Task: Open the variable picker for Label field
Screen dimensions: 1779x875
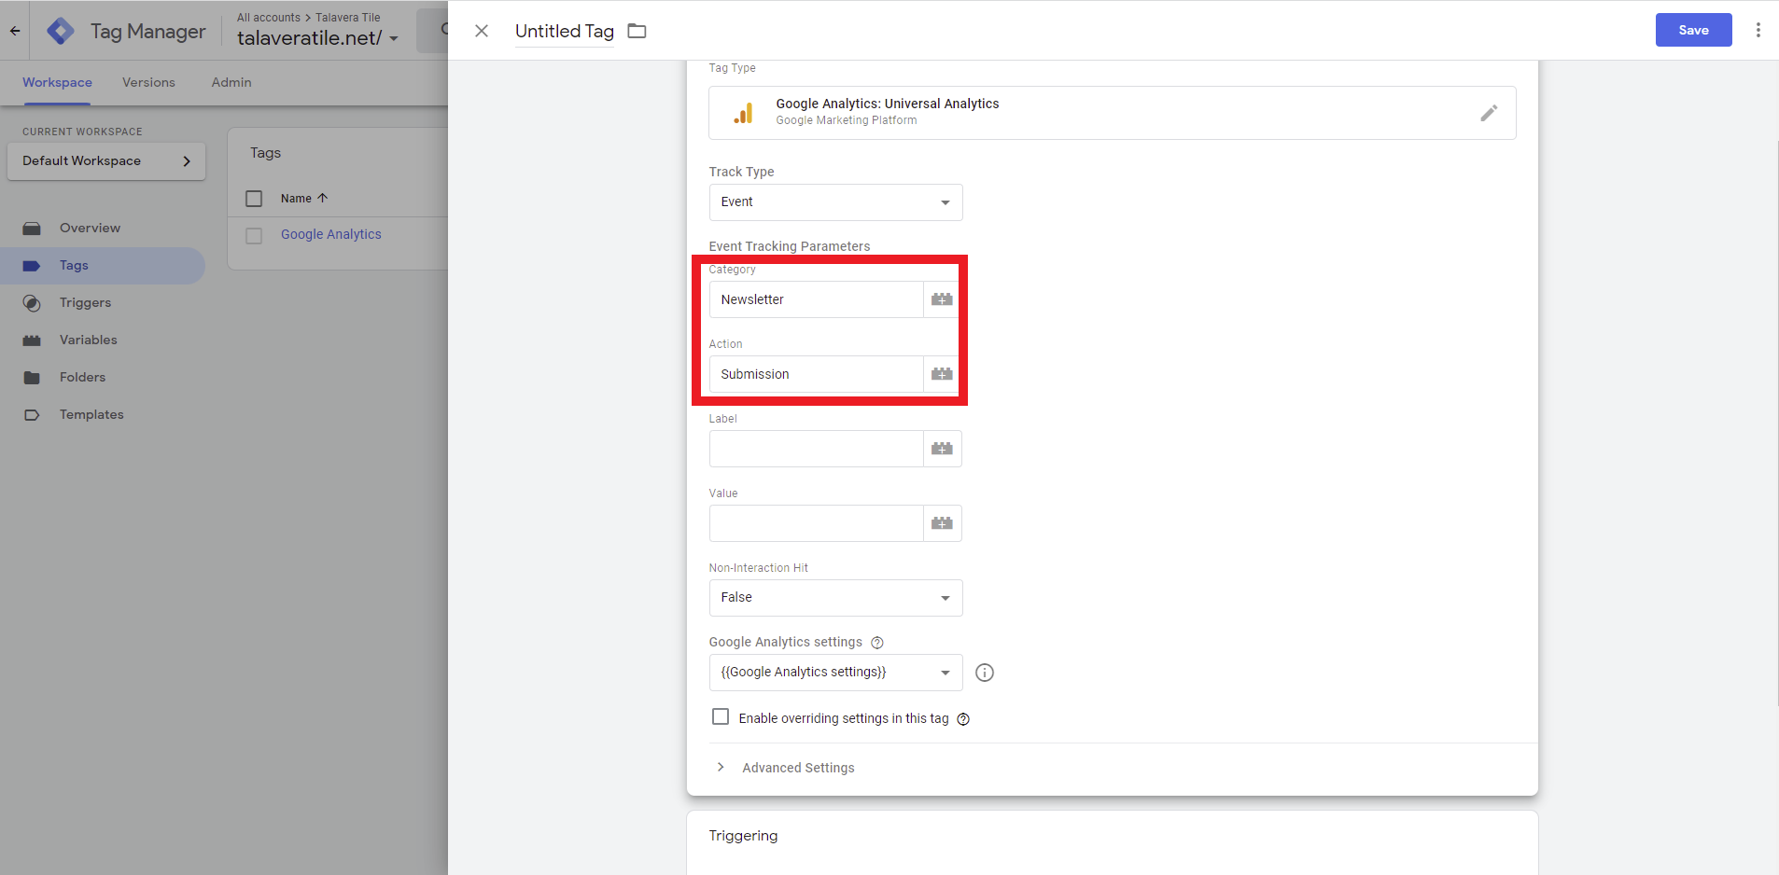Action: pyautogui.click(x=942, y=449)
